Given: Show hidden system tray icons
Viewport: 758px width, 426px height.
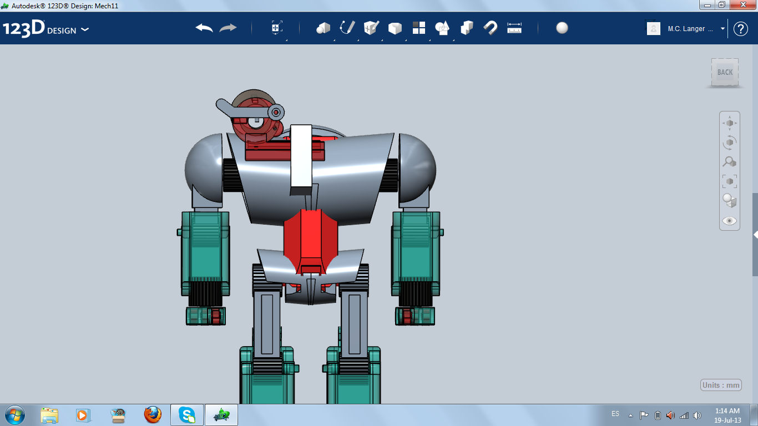Looking at the screenshot, I should (630, 415).
